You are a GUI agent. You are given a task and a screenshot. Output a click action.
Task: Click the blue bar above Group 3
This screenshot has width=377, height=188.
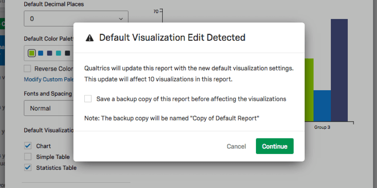pyautogui.click(x=322, y=105)
